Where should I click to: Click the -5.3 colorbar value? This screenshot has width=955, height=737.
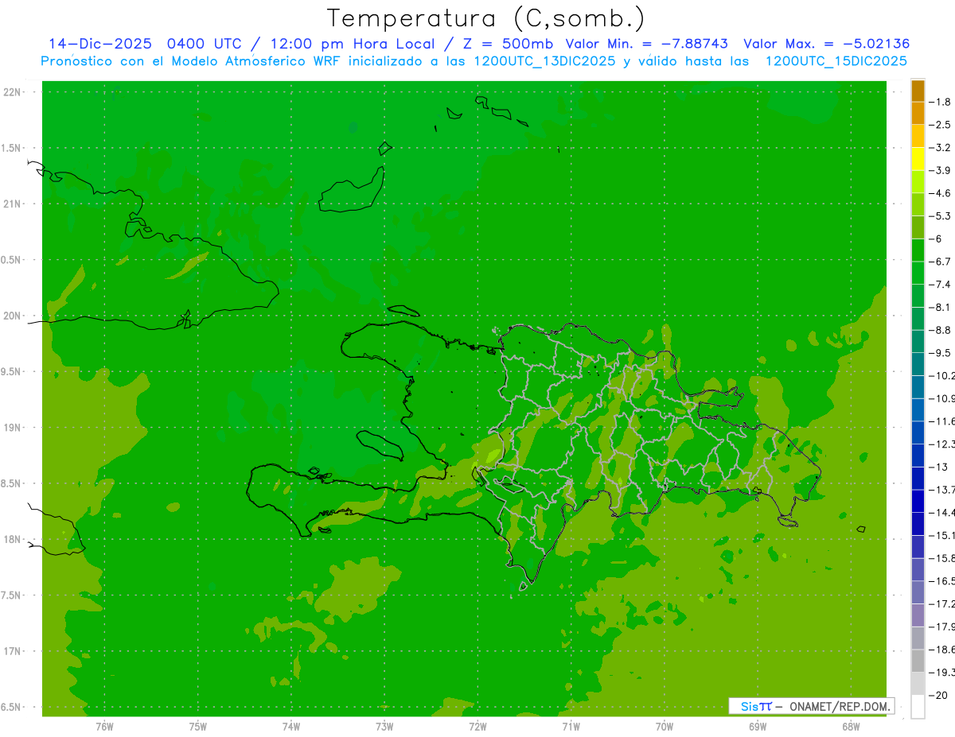coord(940,215)
